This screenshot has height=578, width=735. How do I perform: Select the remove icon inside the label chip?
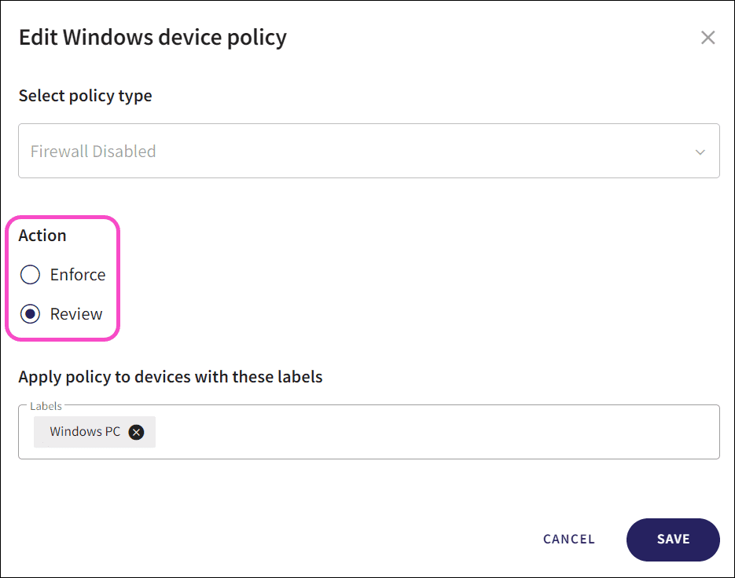(135, 432)
